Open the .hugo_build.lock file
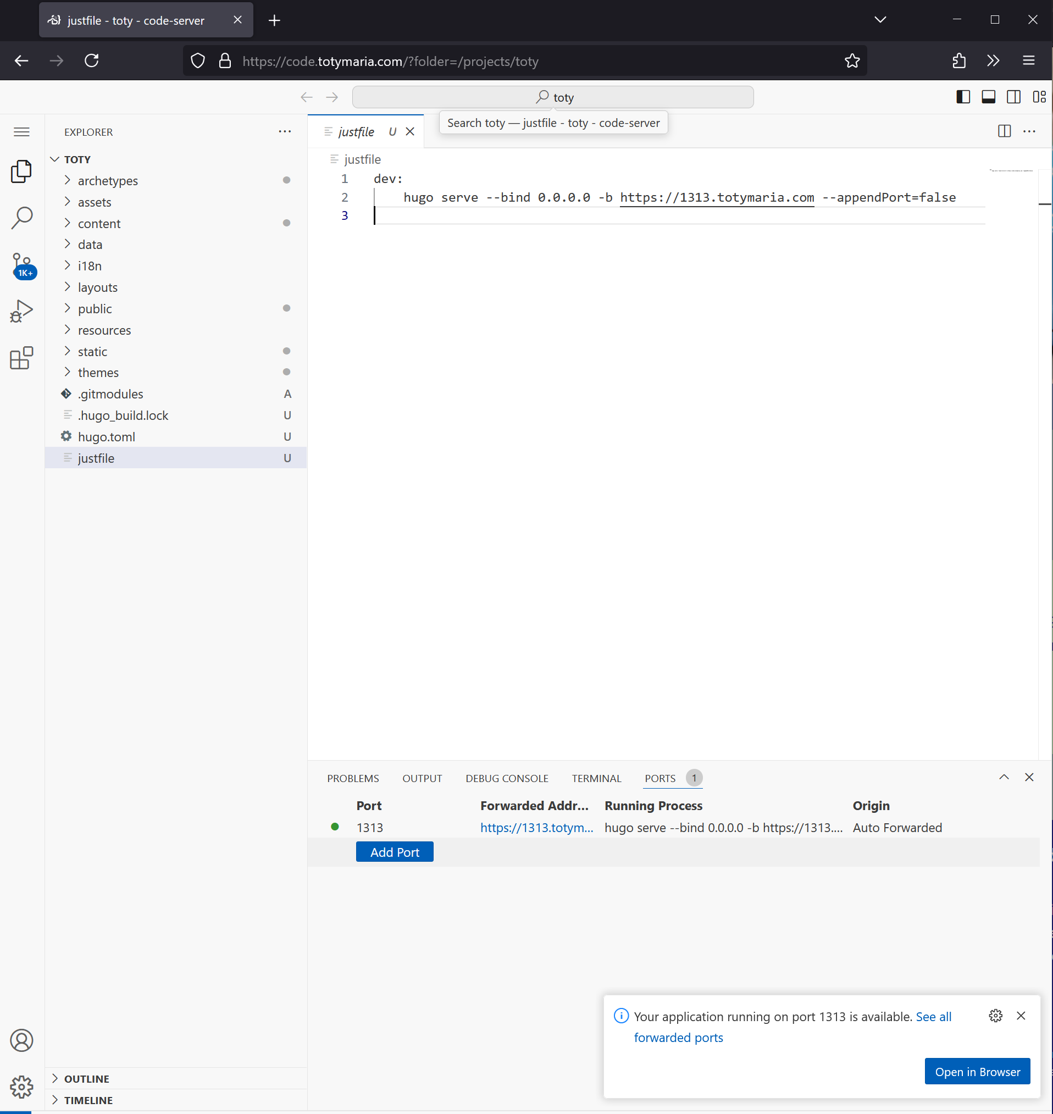The height and width of the screenshot is (1114, 1053). click(x=176, y=415)
